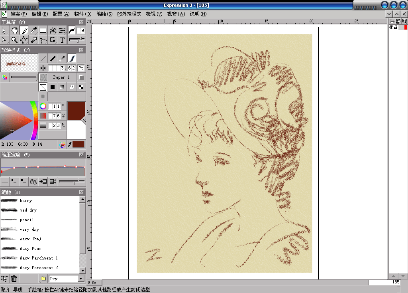
Task: Toggle the rainbow color mode icon
Action: pos(5,77)
